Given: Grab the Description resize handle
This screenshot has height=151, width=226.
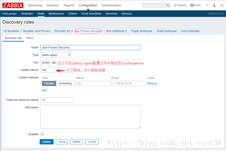Looking at the screenshot, I should (x=139, y=127).
